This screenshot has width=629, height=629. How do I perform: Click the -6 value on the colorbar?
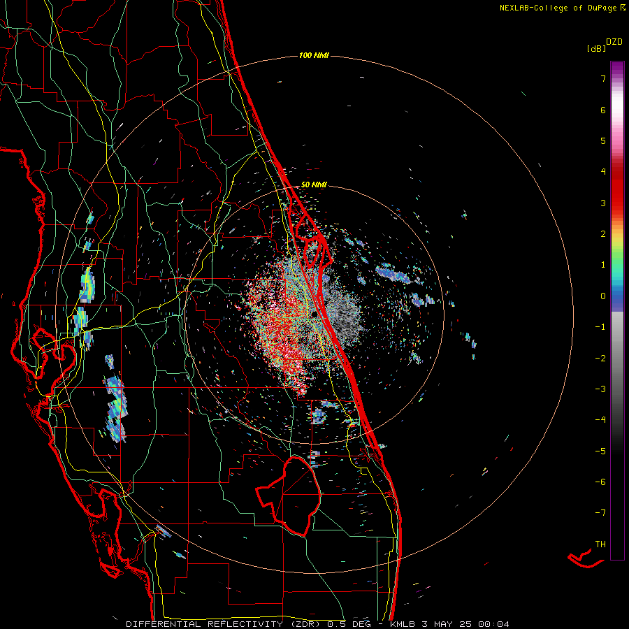tap(600, 482)
